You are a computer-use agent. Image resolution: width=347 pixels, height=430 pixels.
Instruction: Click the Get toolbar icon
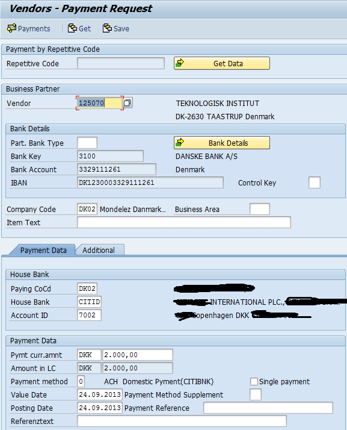pos(72,28)
